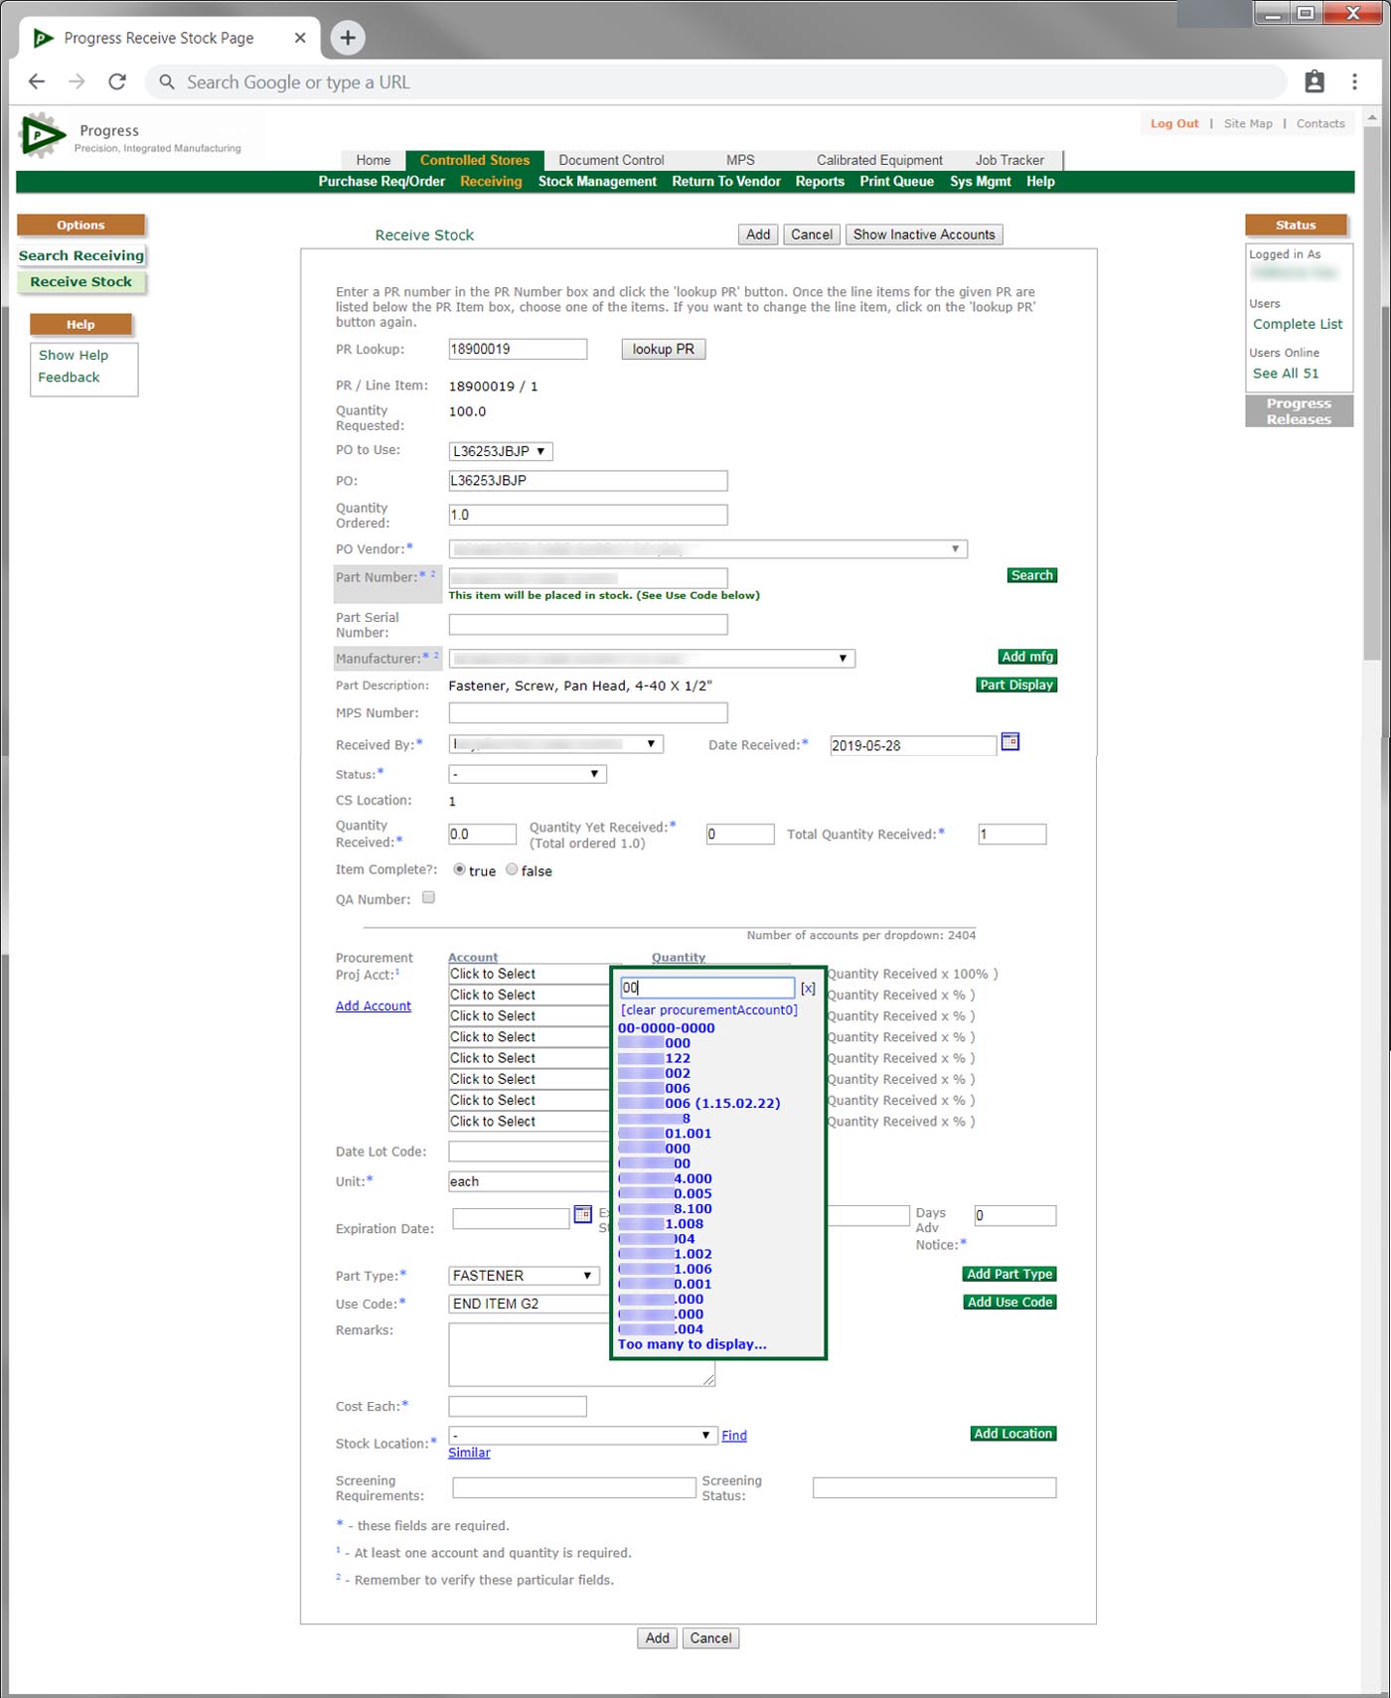1391x1698 pixels.
Task: Open a new browser tab
Action: (348, 38)
